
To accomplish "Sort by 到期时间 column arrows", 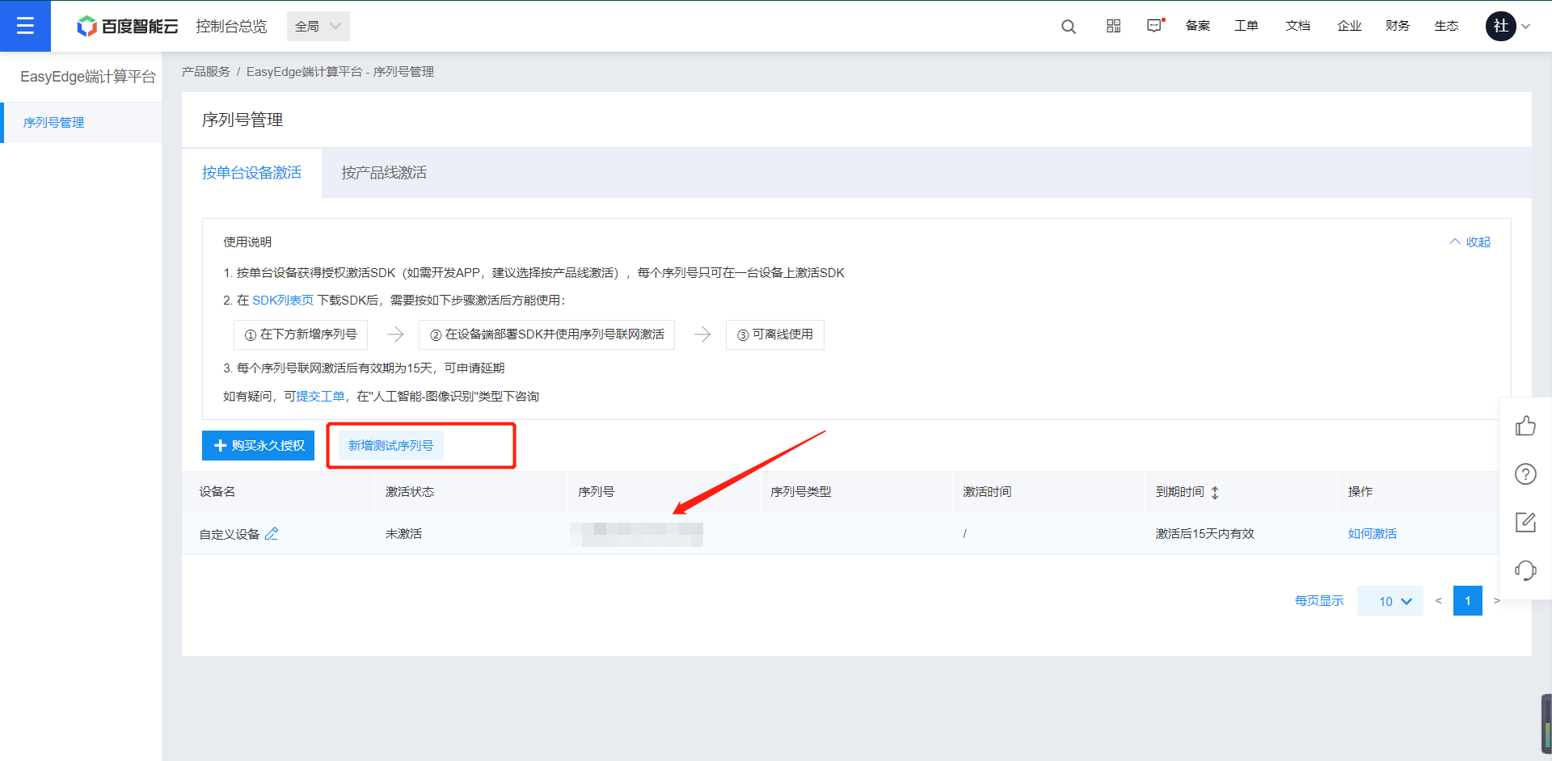I will pyautogui.click(x=1215, y=492).
